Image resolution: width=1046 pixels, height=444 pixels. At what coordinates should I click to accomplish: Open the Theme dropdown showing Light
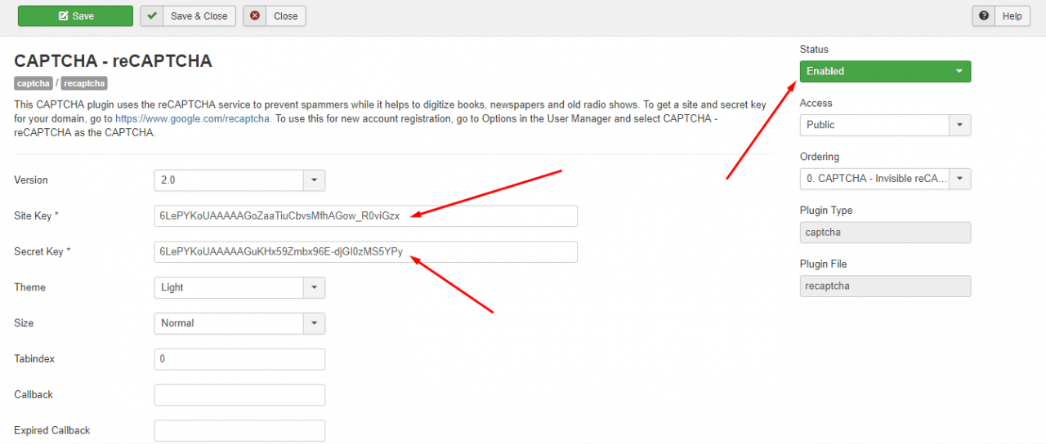tap(239, 287)
